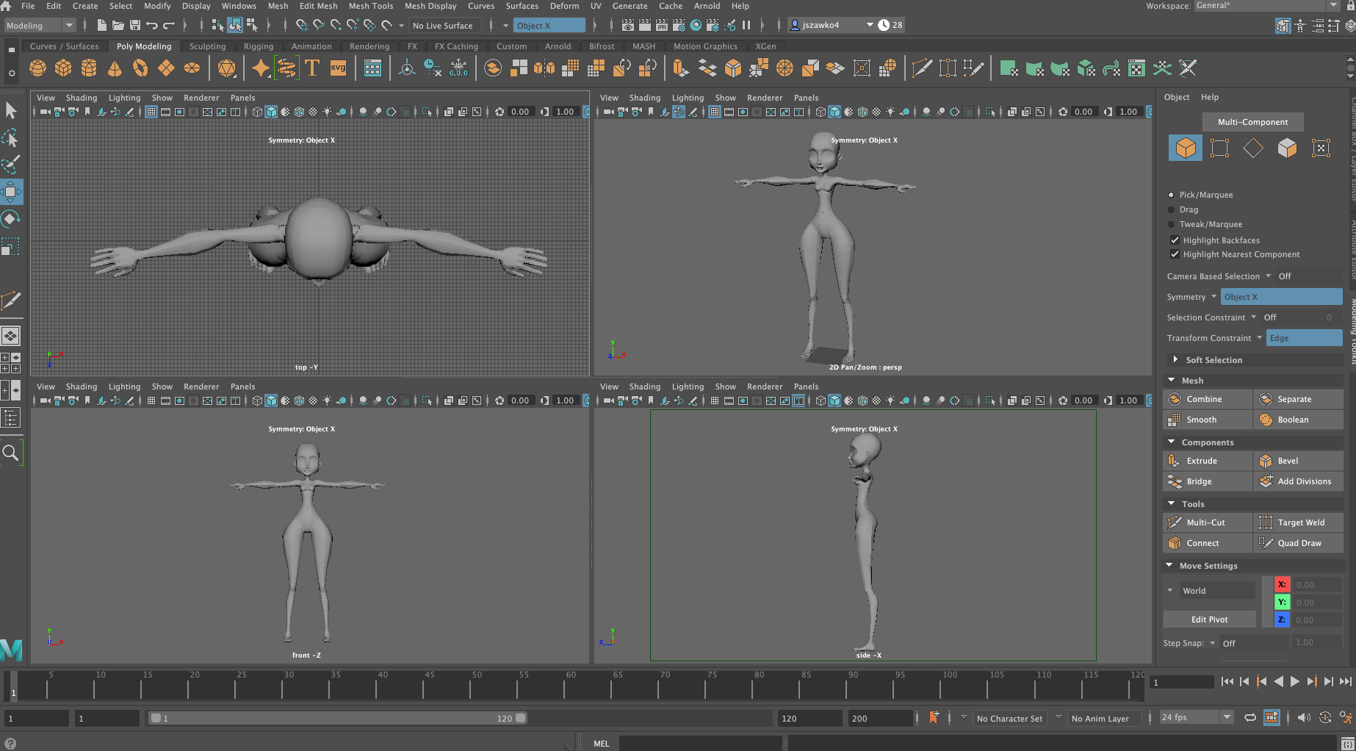Screen dimensions: 1356x751
Task: Switch to the Sculpting shelf tab
Action: 207,46
